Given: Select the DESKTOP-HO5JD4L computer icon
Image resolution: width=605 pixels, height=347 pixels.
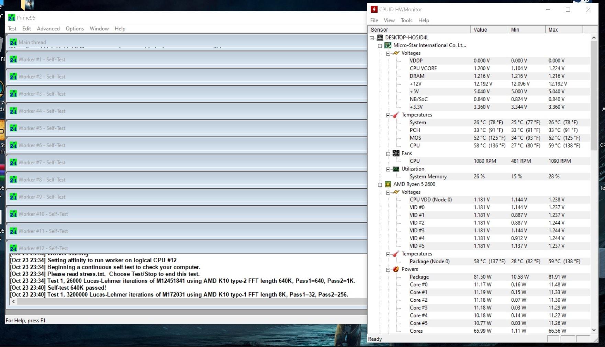Looking at the screenshot, I should [380, 37].
